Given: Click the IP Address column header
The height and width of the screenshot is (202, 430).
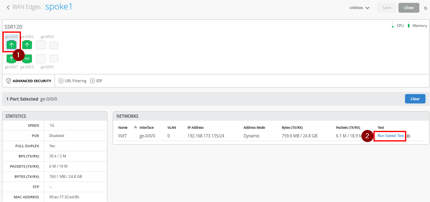Looking at the screenshot, I should point(196,128).
